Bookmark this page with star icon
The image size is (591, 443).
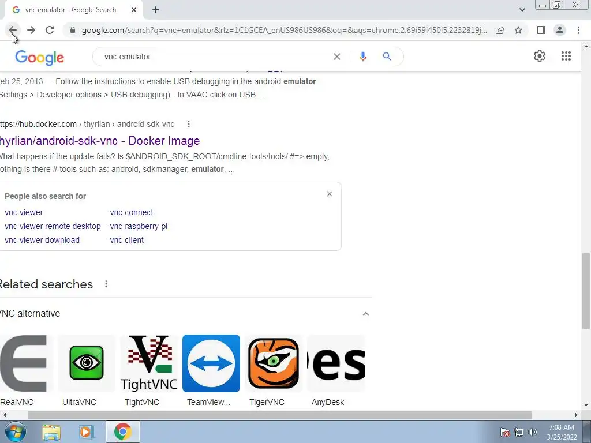518,30
